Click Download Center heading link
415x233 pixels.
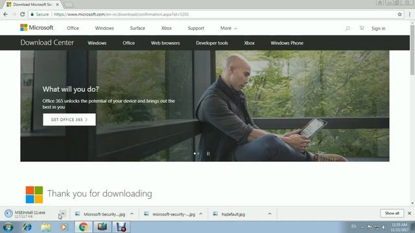47,43
